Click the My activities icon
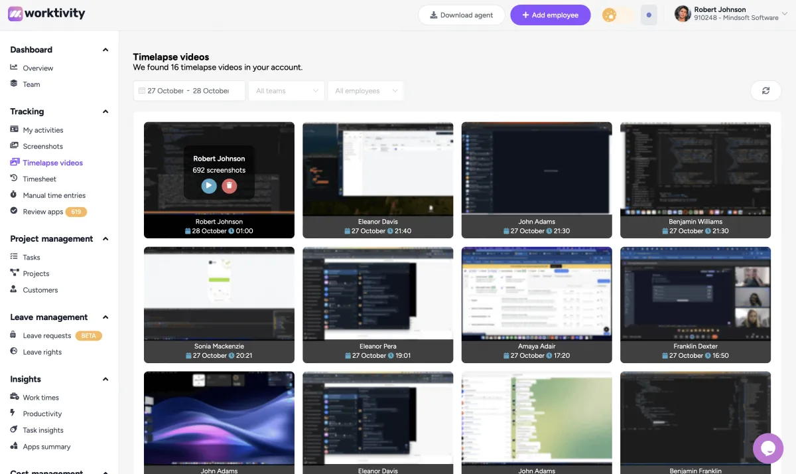Image resolution: width=796 pixels, height=474 pixels. click(x=14, y=129)
